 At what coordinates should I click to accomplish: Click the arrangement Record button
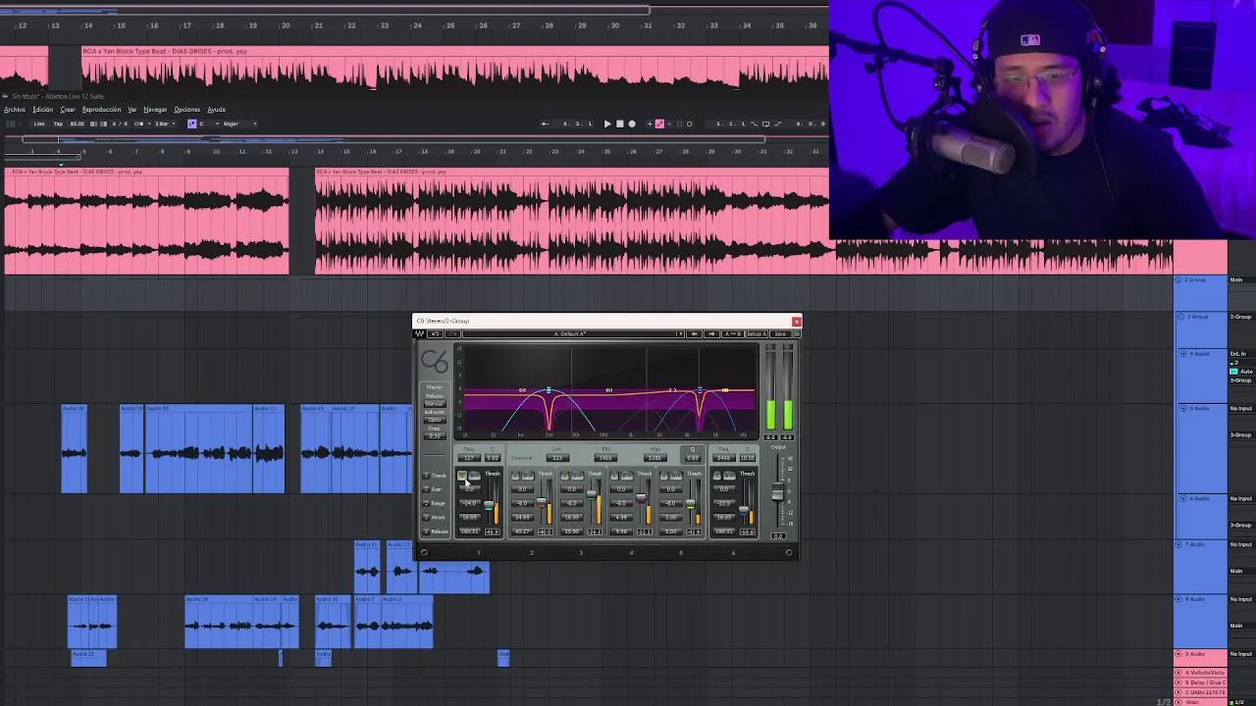[x=632, y=124]
